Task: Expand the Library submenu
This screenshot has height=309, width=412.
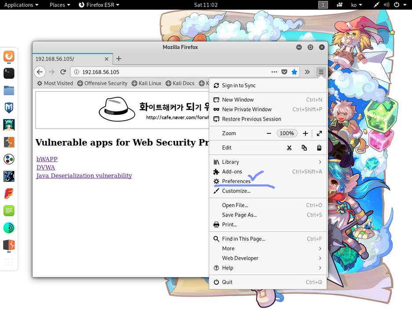Action: point(268,162)
